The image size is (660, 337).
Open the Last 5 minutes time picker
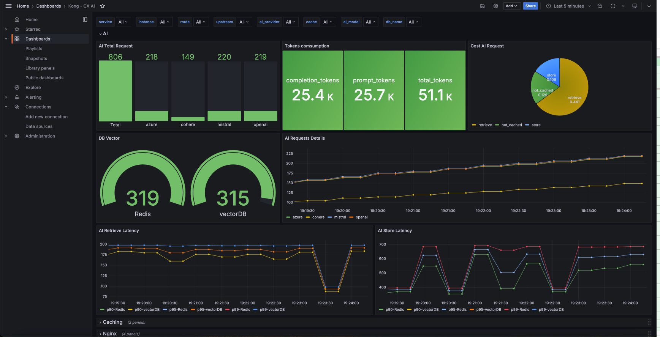568,6
